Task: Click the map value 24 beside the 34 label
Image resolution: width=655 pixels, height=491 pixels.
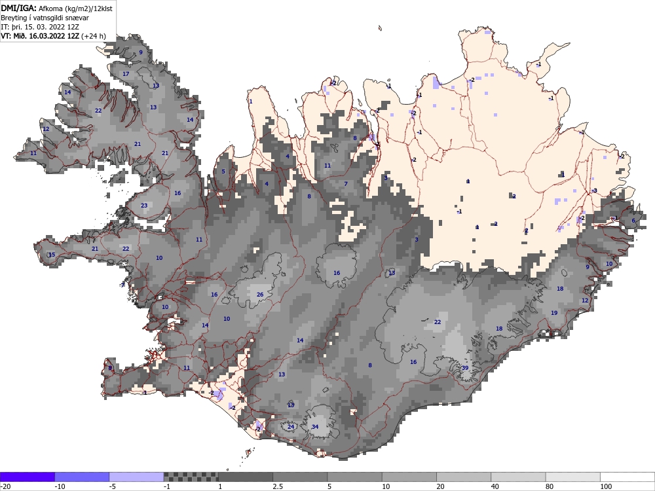Action: tap(291, 427)
